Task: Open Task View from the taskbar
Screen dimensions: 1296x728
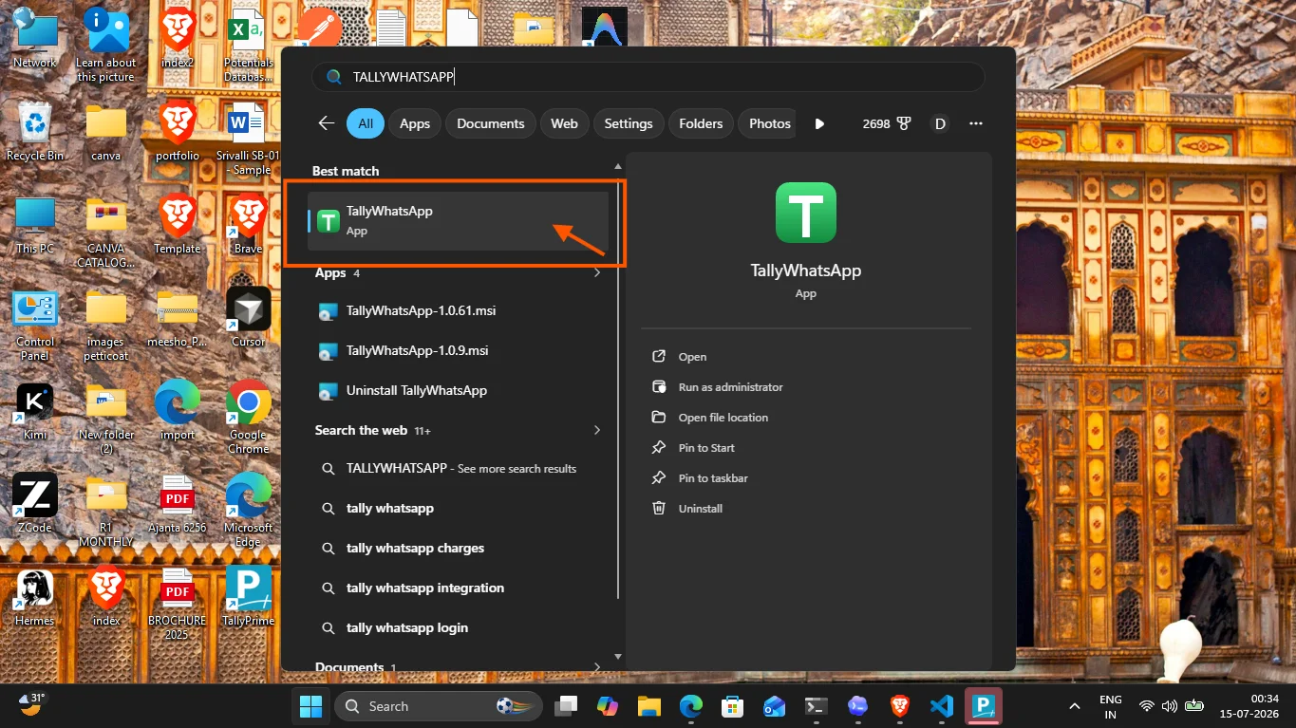Action: click(567, 706)
